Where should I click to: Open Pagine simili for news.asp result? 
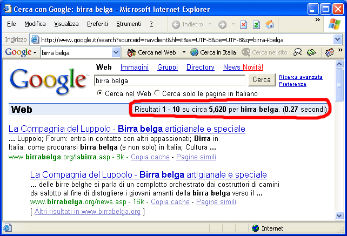tap(216, 202)
